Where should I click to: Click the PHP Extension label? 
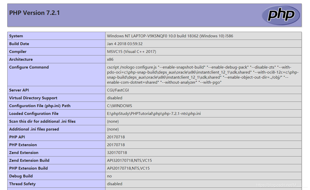[23, 145]
